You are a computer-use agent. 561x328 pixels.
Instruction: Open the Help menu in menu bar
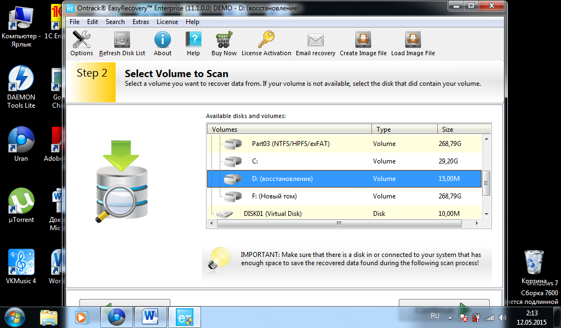point(192,22)
